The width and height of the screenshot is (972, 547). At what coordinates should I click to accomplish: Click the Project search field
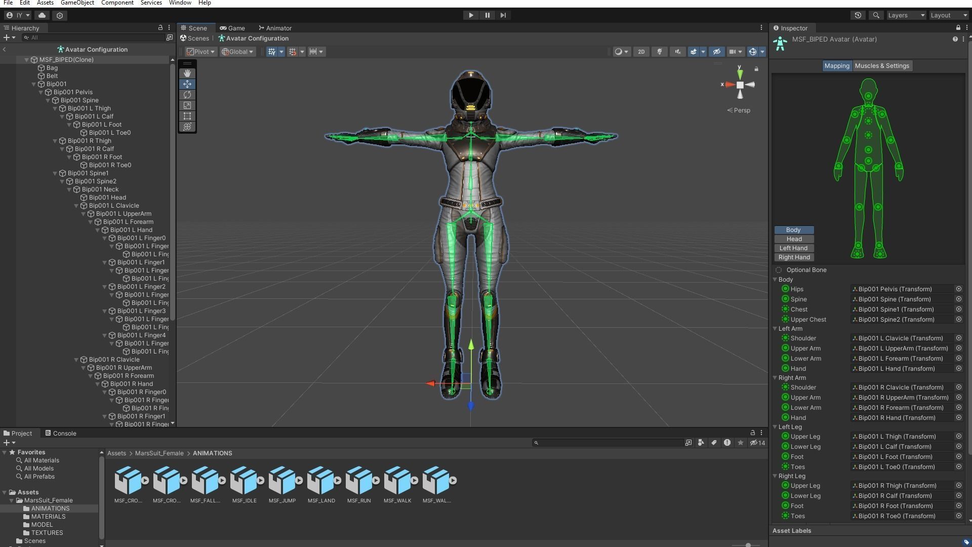coord(607,443)
